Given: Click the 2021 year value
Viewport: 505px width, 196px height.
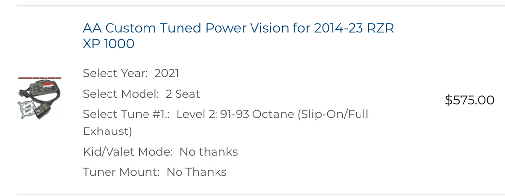Looking at the screenshot, I should [167, 73].
